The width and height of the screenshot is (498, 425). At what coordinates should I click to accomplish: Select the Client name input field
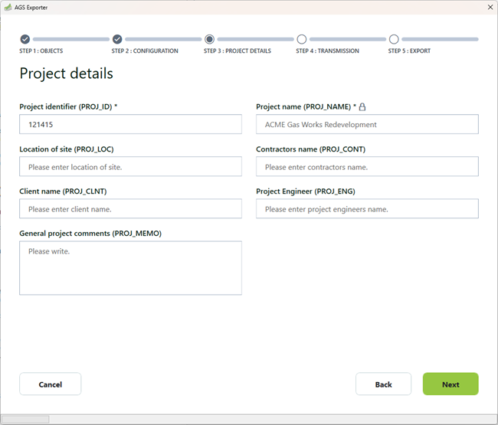pyautogui.click(x=130, y=209)
